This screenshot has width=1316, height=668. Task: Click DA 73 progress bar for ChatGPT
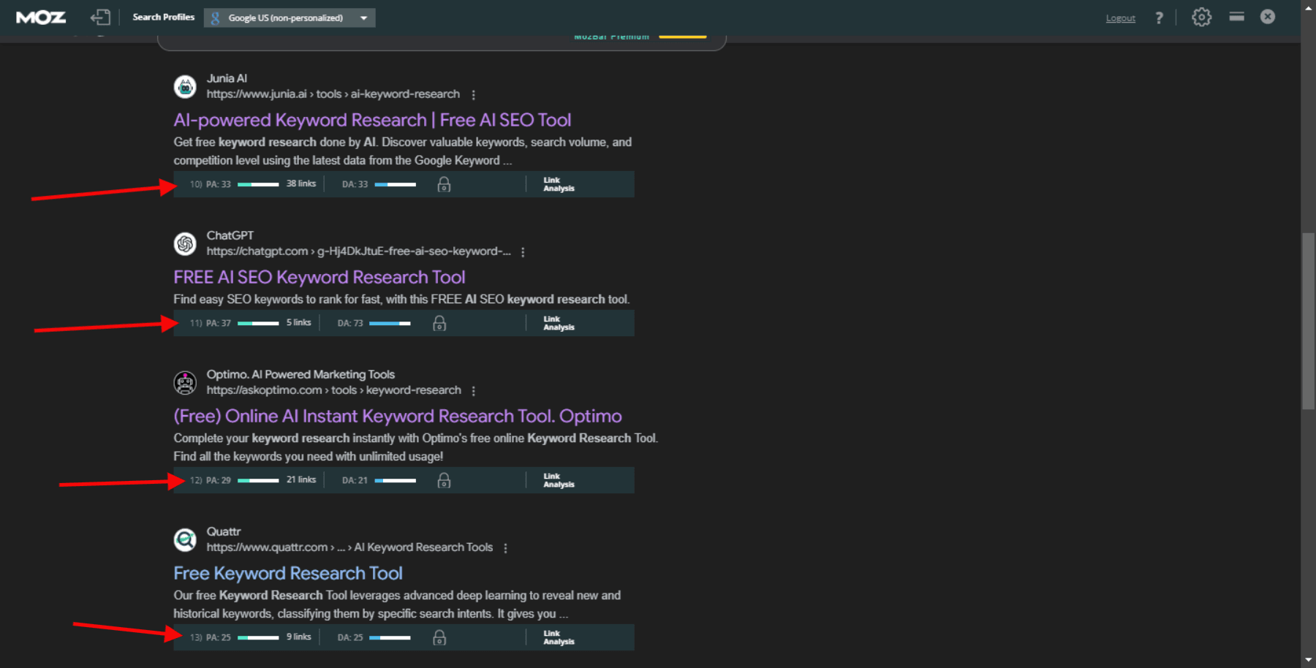390,323
